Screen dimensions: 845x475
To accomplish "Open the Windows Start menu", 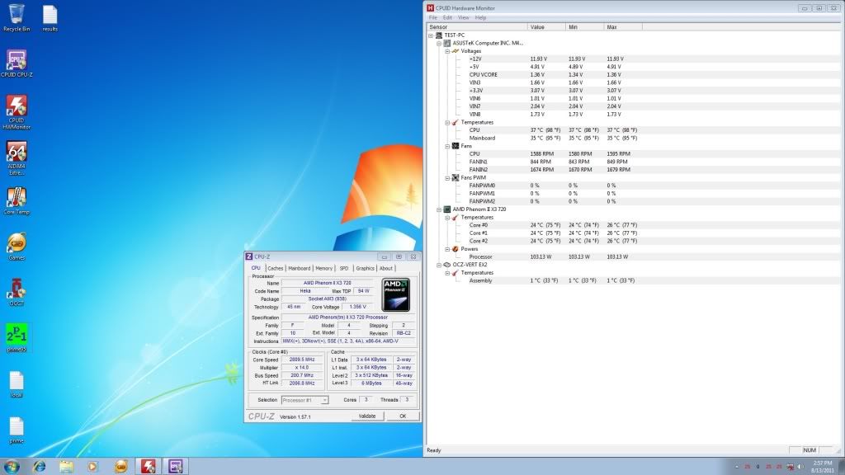I will click(12, 466).
